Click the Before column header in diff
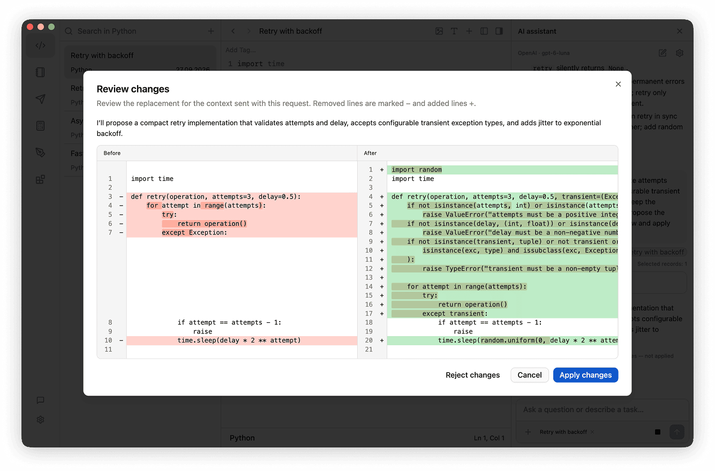 click(112, 153)
